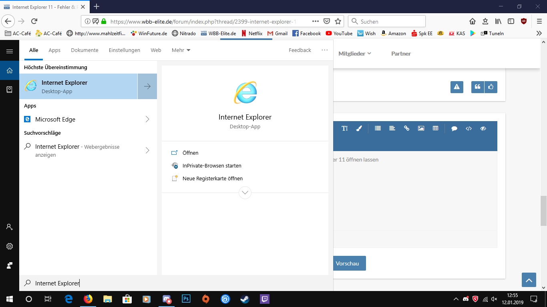The width and height of the screenshot is (547, 307).
Task: Open the uBlock Origin extension icon
Action: (x=524, y=21)
